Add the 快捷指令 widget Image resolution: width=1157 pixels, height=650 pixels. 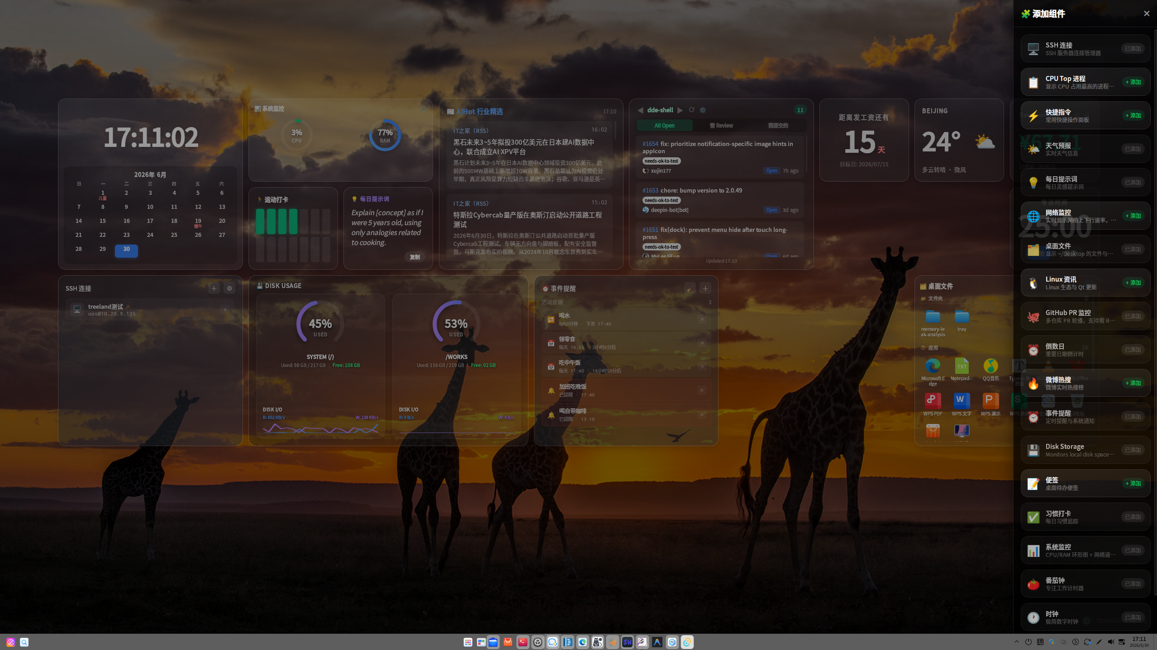pyautogui.click(x=1133, y=115)
